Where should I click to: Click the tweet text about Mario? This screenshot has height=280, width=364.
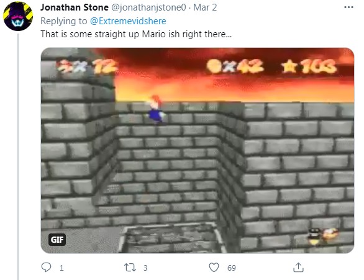(136, 34)
